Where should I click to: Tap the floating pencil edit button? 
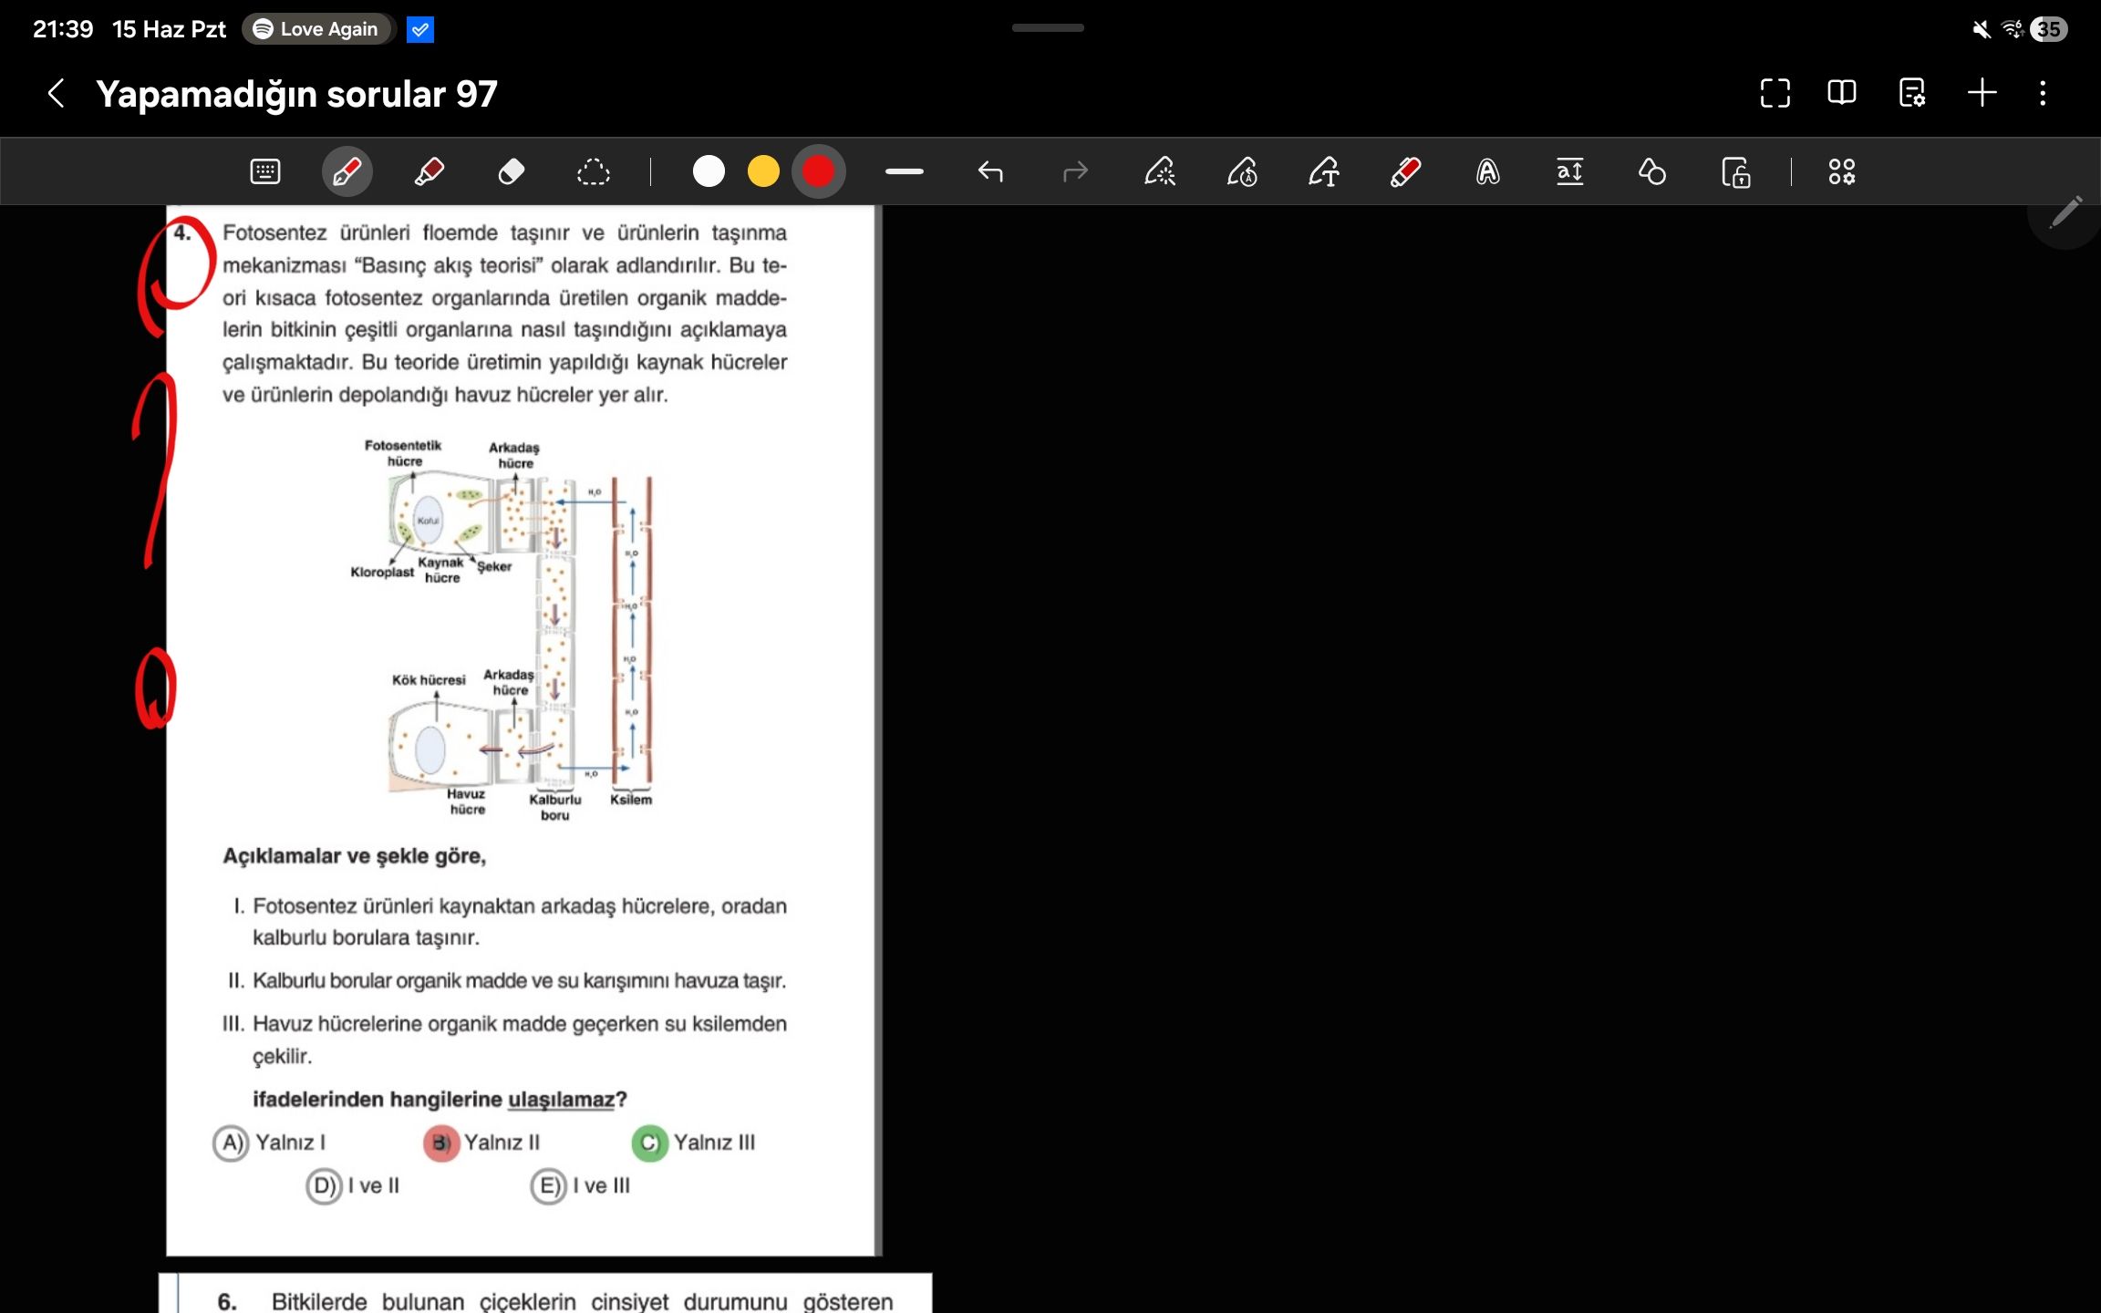click(2066, 214)
